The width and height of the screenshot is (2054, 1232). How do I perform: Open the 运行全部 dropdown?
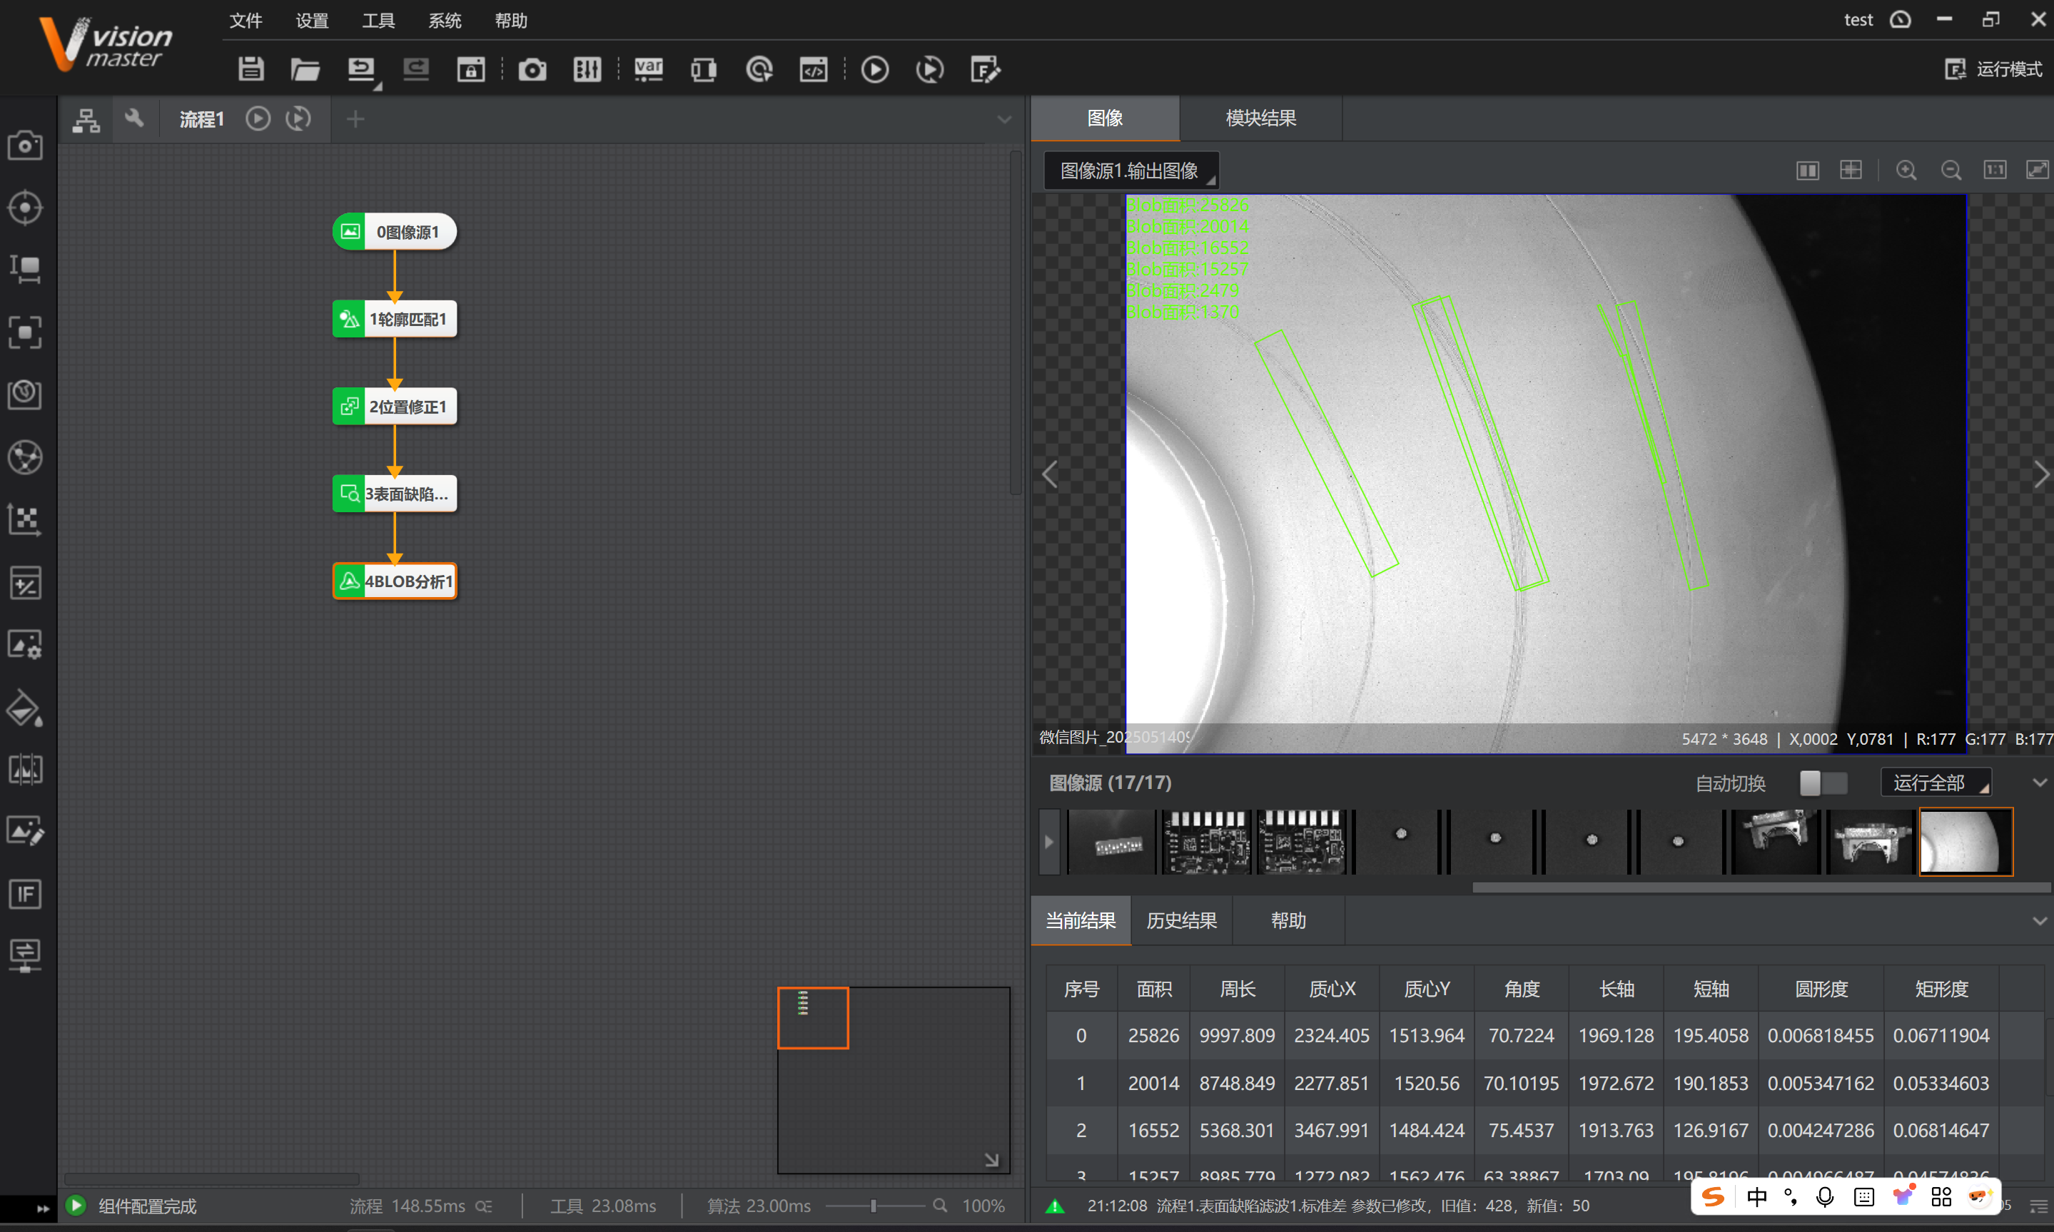[1936, 783]
